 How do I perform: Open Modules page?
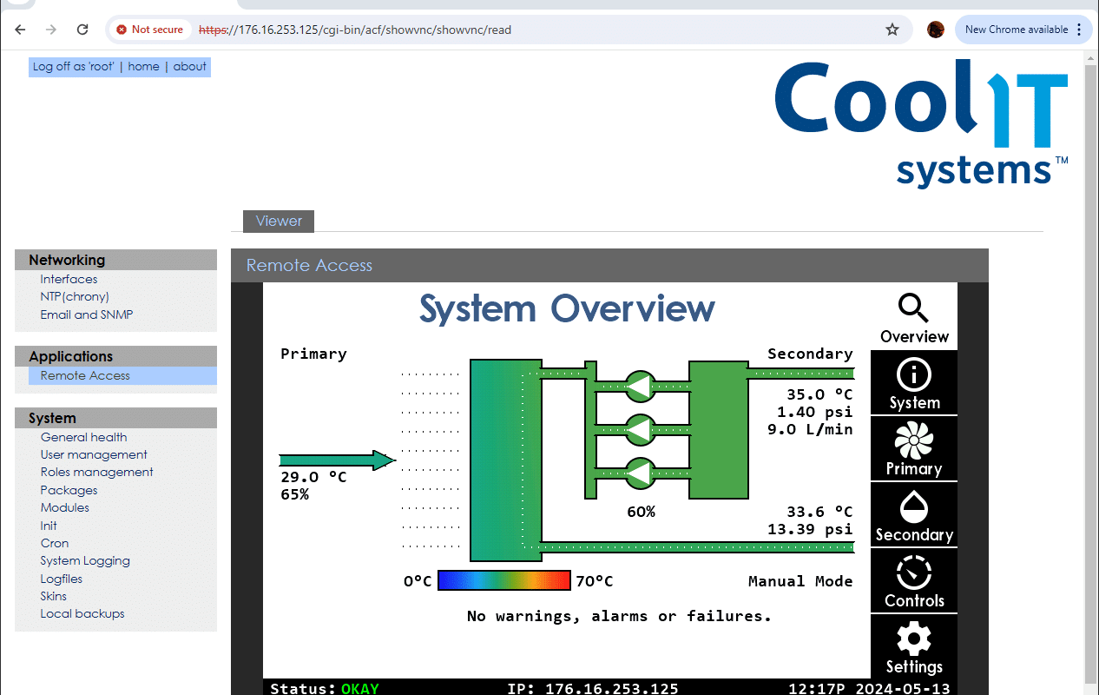pyautogui.click(x=64, y=507)
